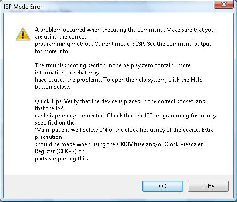Click the 'are using the correct' line
This screenshot has width=237, height=202.
pyautogui.click(x=61, y=37)
